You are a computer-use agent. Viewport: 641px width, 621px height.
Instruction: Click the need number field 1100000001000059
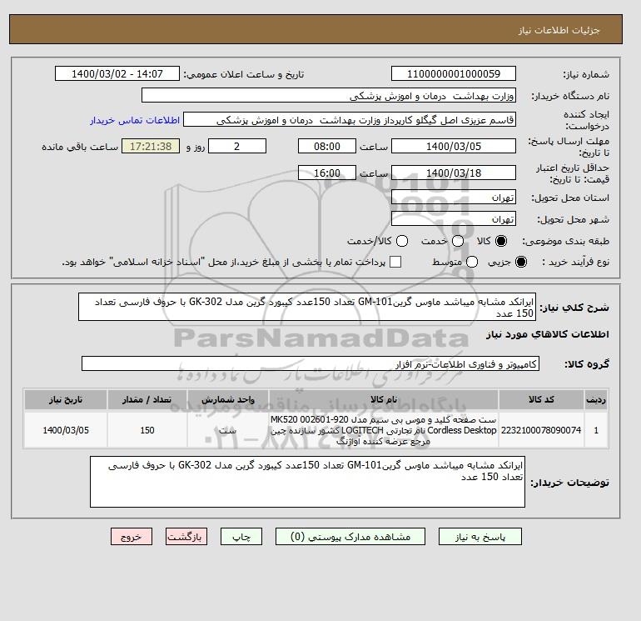coord(454,74)
